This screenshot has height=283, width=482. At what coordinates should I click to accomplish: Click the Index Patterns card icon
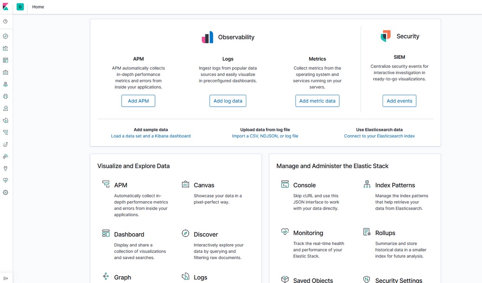(x=367, y=184)
